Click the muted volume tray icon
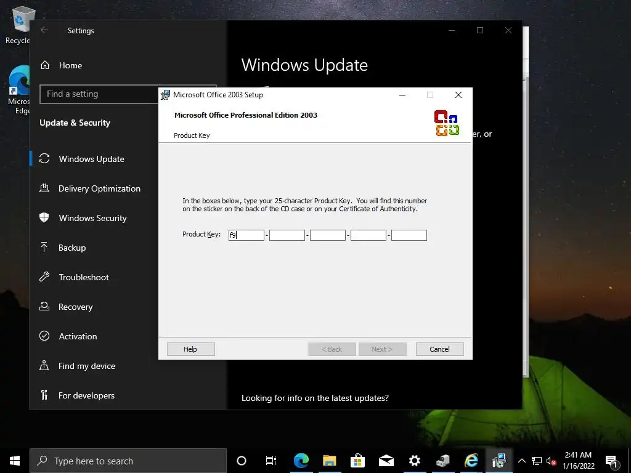 551,461
